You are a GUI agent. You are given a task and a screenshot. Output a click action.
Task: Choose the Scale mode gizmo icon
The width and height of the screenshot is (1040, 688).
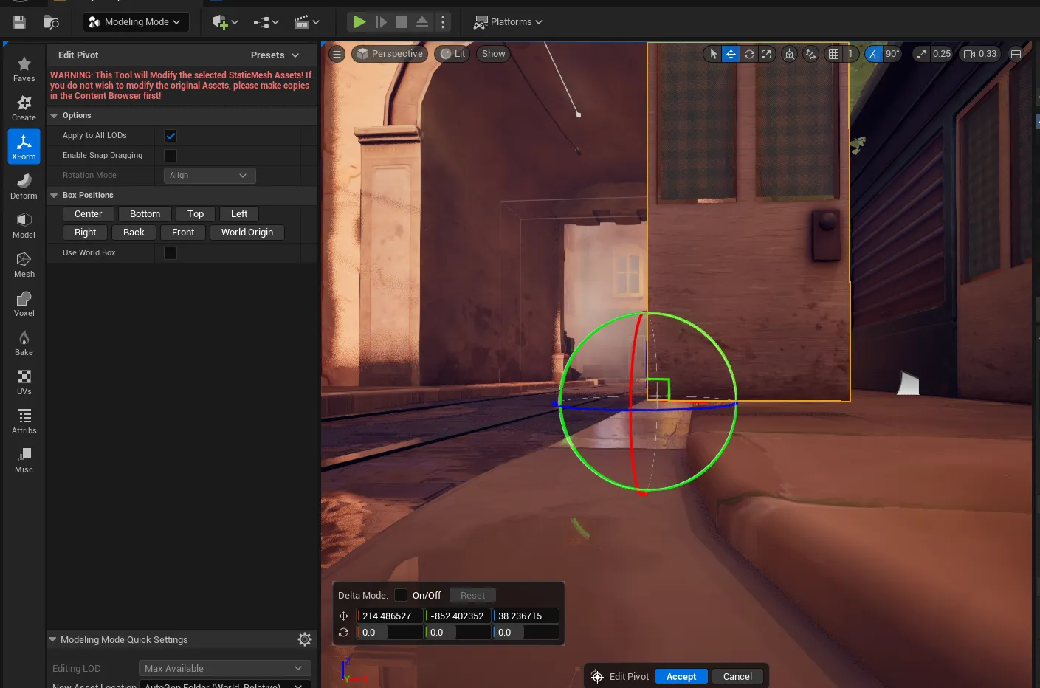[x=767, y=54]
